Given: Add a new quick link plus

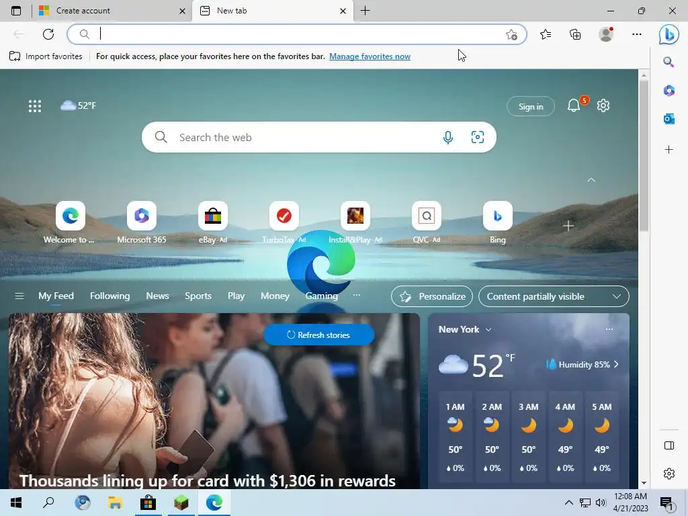Looking at the screenshot, I should (568, 226).
